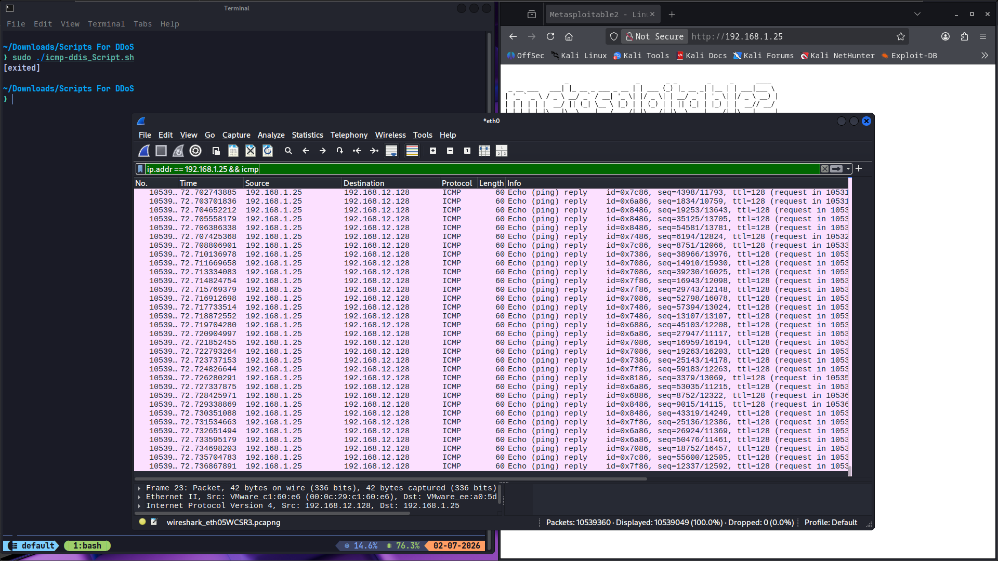This screenshot has width=998, height=561.
Task: Zoom out Wireshark main window text
Action: pos(450,151)
